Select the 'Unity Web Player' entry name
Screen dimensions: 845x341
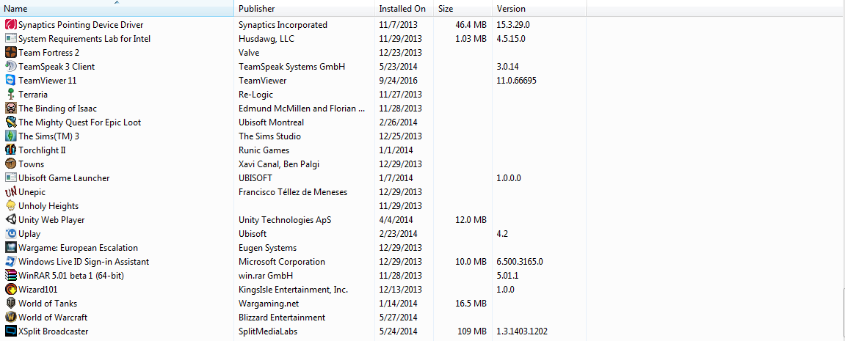point(51,220)
